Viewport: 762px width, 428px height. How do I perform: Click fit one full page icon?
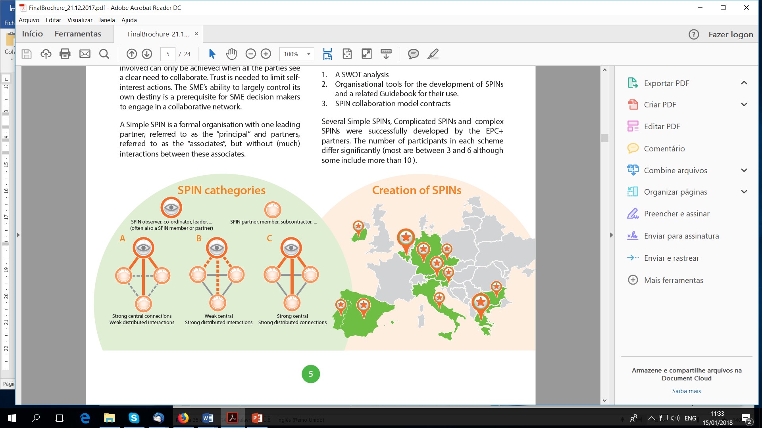point(347,54)
